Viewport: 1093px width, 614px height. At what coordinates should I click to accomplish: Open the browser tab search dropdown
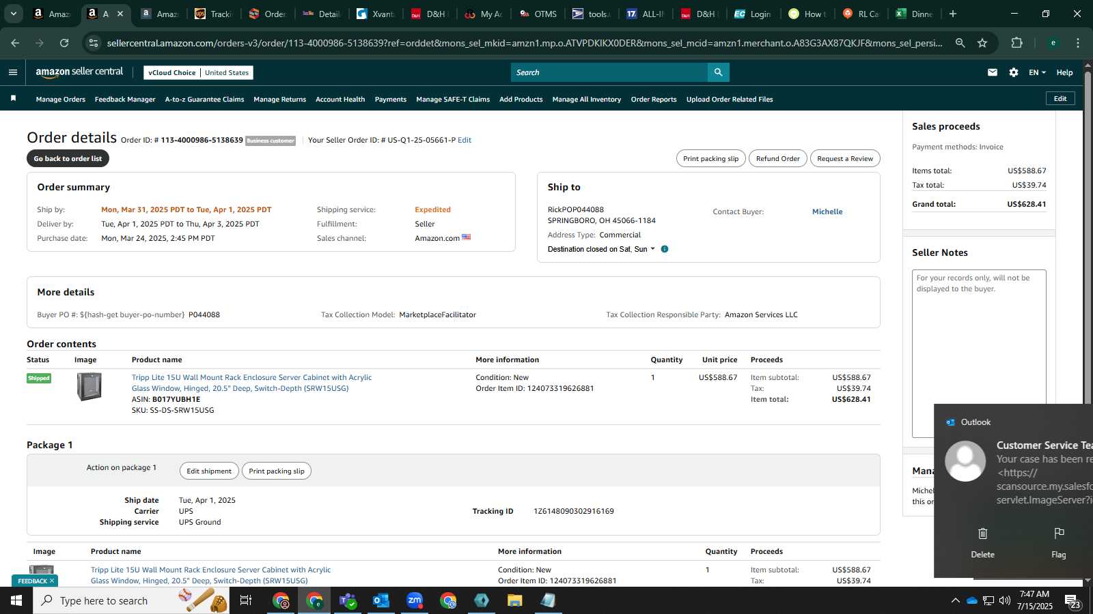coord(13,14)
